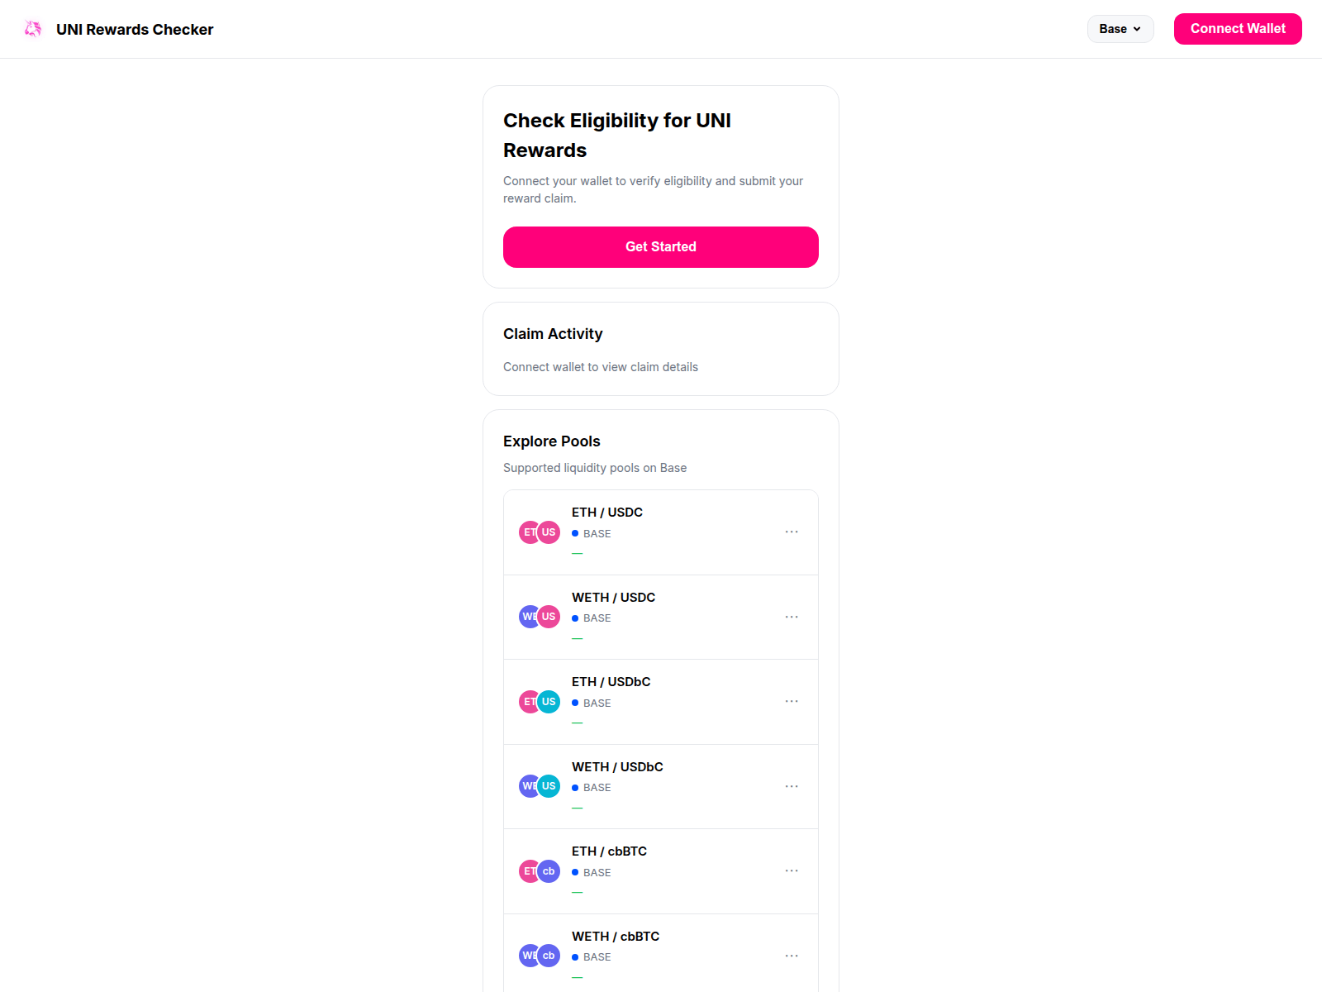The width and height of the screenshot is (1322, 992).
Task: Click the Connect Wallet button
Action: (1237, 29)
